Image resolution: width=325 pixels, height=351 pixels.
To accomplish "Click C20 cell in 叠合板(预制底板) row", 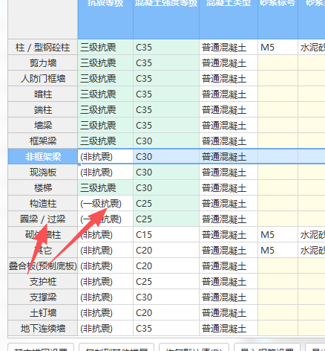I will 166,265.
